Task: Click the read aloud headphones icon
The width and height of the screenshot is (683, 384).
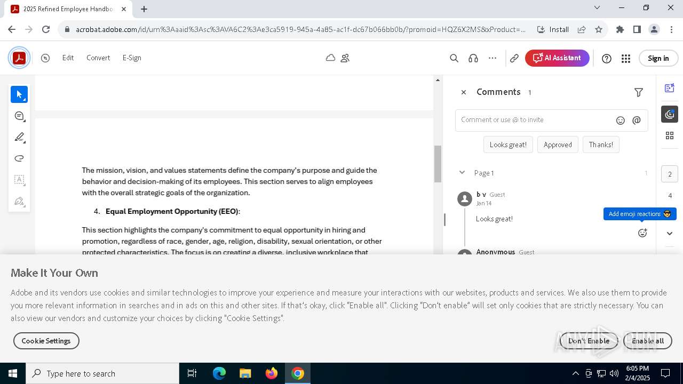Action: tap(473, 58)
